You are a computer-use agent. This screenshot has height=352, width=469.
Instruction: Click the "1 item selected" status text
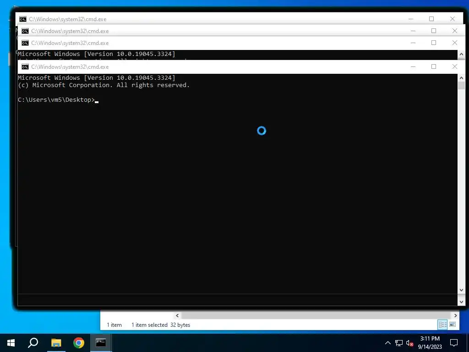coord(150,325)
